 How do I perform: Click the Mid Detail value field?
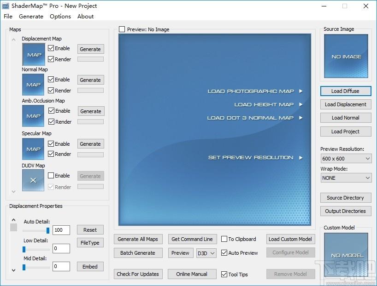[x=61, y=266]
